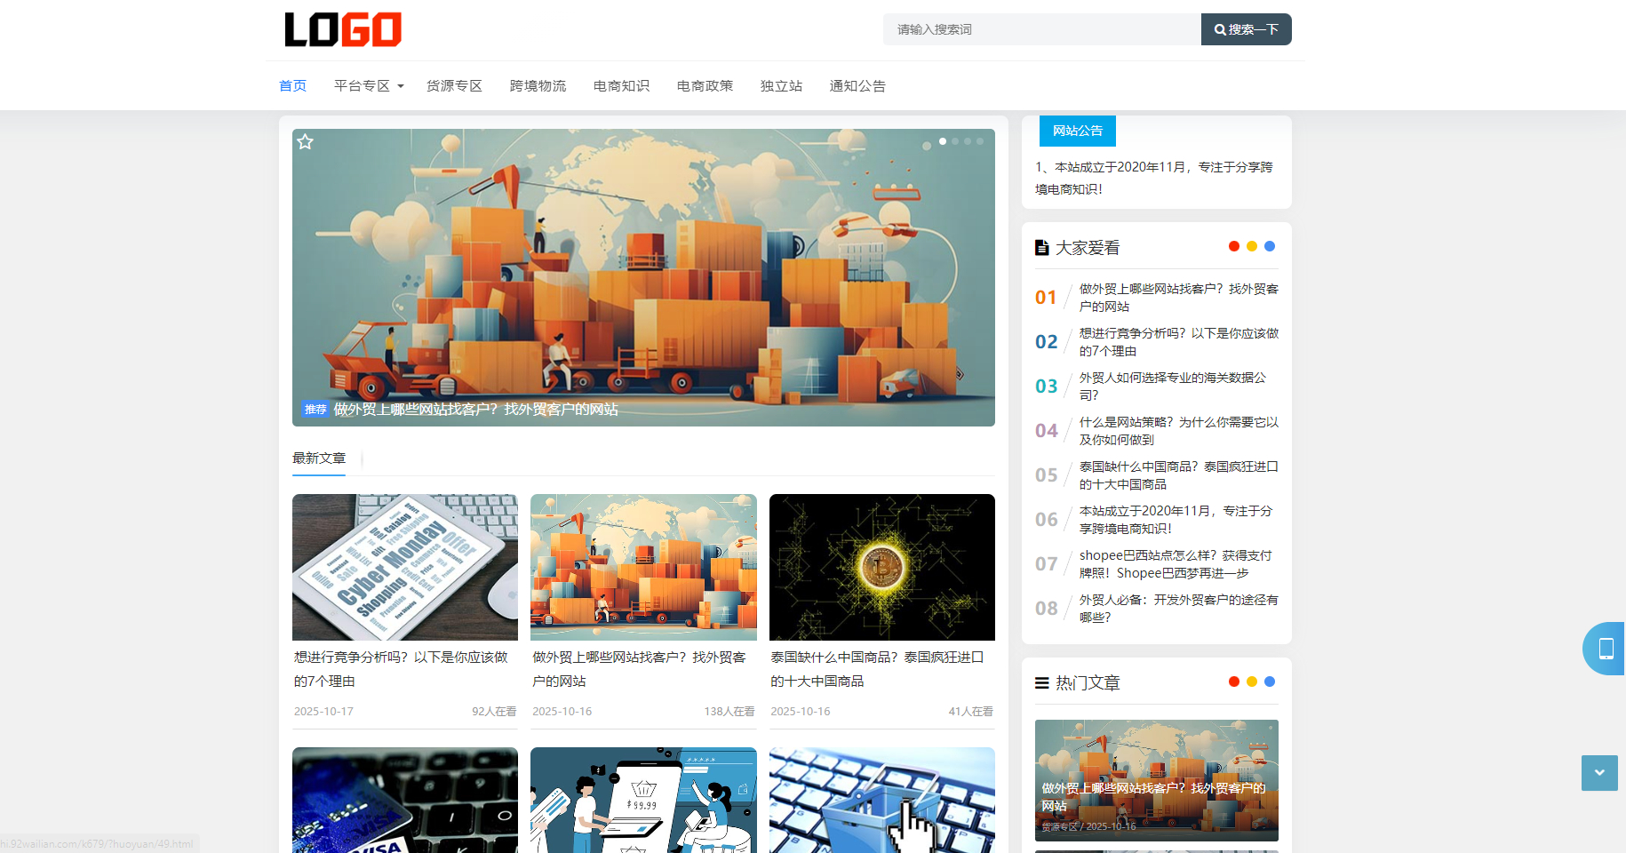Select the second carousel pagination dot
The width and height of the screenshot is (1626, 853).
point(954,140)
